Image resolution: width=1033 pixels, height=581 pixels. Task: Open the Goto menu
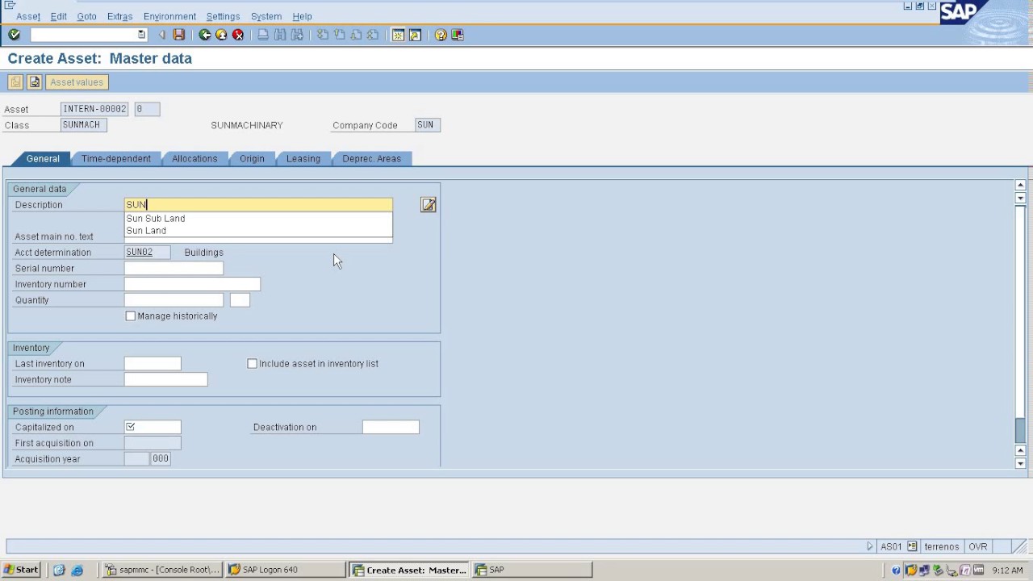pos(86,16)
